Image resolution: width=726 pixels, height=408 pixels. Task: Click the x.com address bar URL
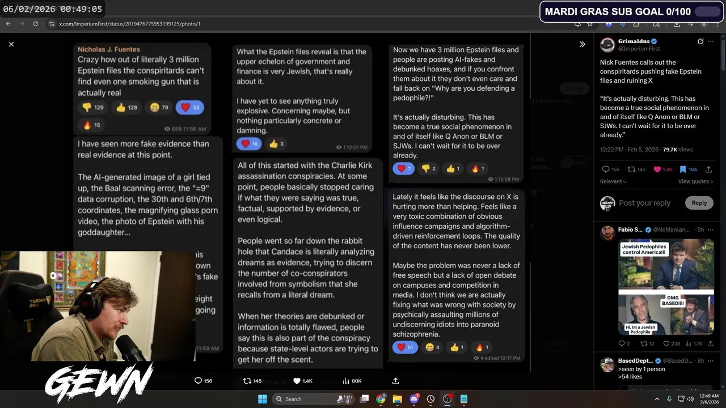[x=130, y=24]
